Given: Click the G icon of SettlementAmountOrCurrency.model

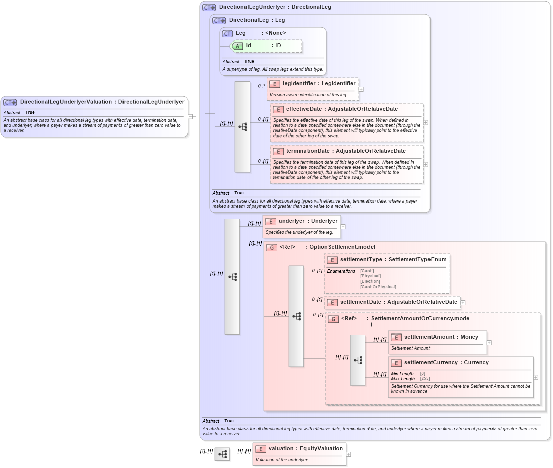Looking at the screenshot, I should click(x=334, y=318).
